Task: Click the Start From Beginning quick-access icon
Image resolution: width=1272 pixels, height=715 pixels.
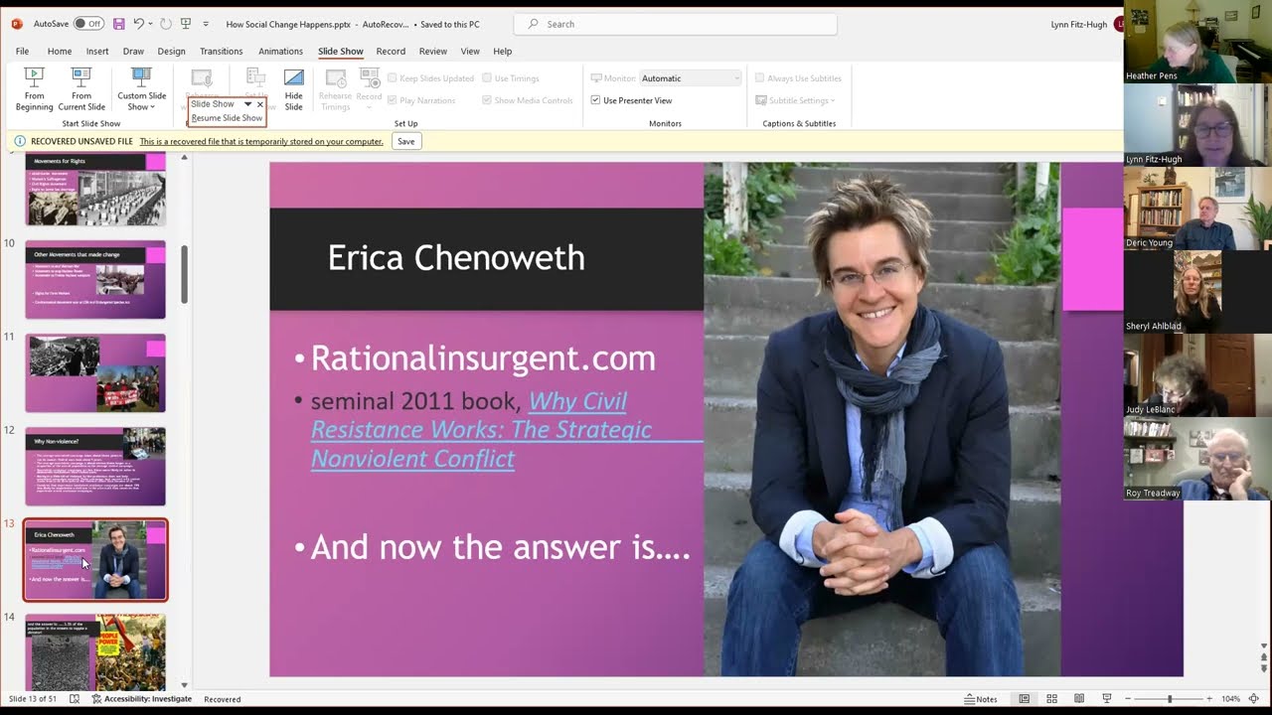Action: [x=186, y=24]
